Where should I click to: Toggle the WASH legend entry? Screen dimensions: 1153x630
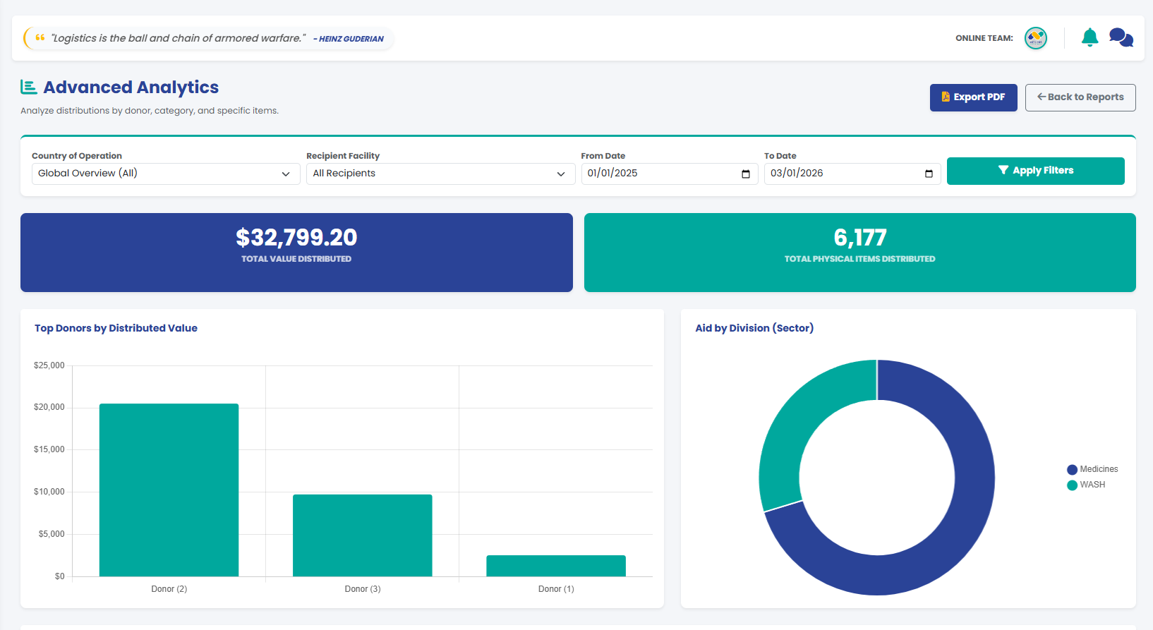pos(1086,485)
